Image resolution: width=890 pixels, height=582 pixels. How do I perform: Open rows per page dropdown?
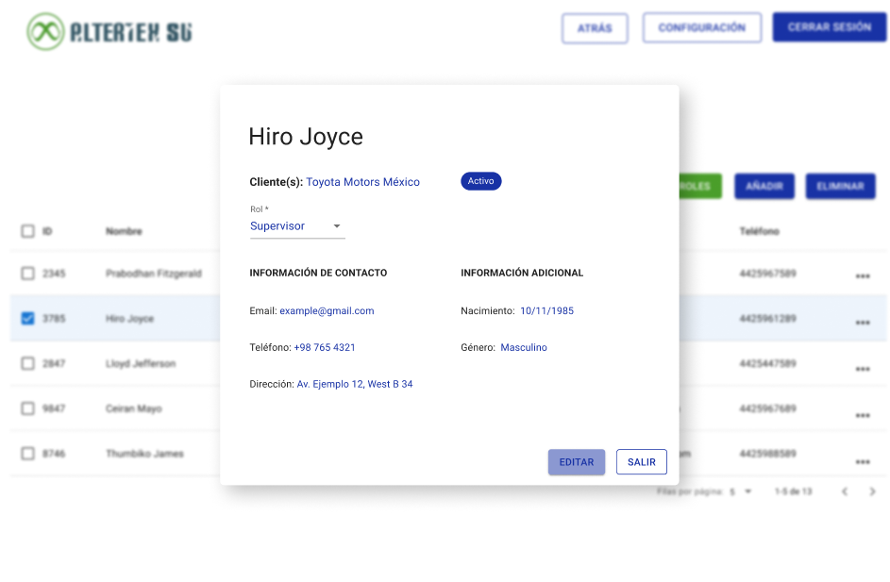(741, 491)
